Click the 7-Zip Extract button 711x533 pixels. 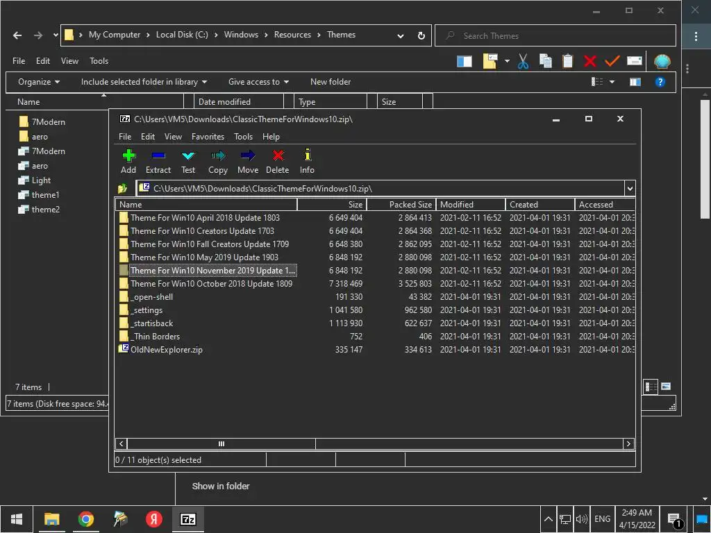tap(158, 162)
